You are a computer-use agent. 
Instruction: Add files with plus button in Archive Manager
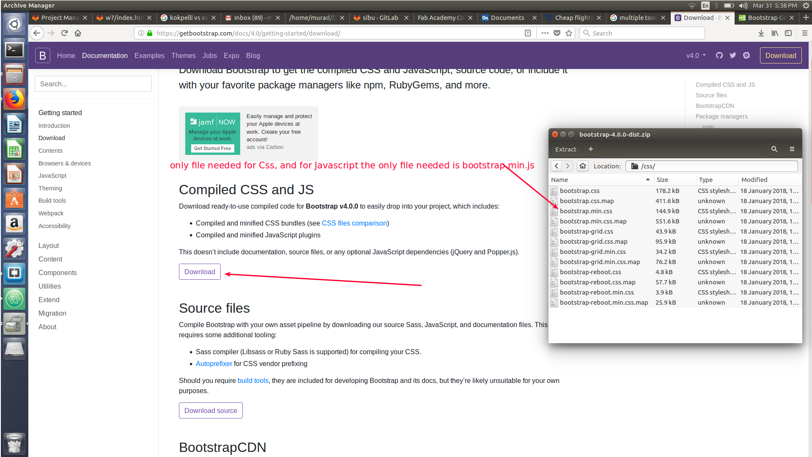(591, 149)
